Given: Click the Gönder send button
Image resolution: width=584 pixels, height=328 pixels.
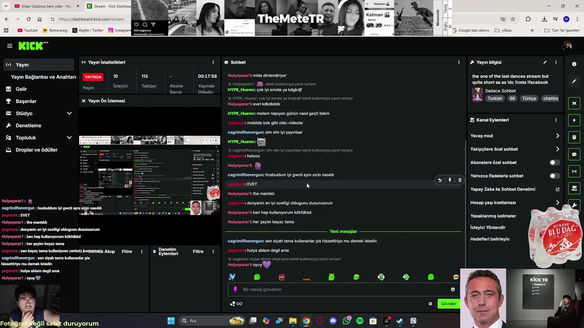Looking at the screenshot, I should pyautogui.click(x=448, y=304).
